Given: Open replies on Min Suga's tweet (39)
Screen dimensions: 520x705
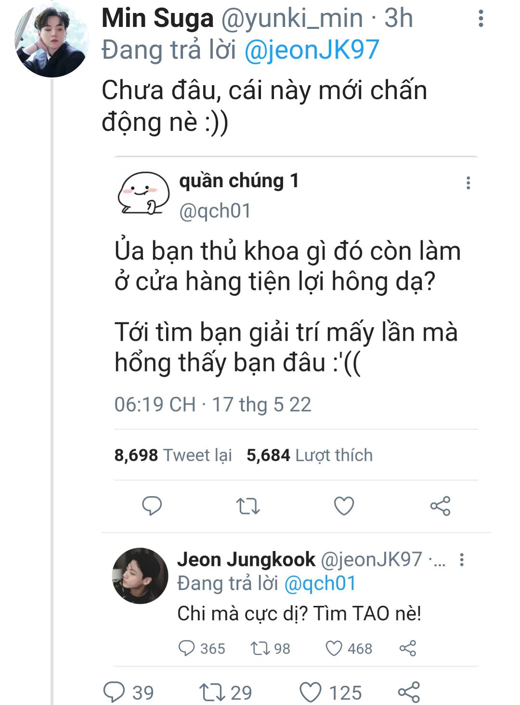Looking at the screenshot, I should 115,692.
